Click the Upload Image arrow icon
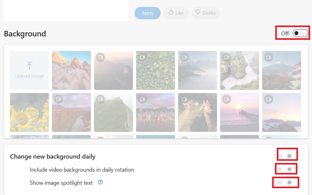Screen dimensions: 312x195 (29, 66)
